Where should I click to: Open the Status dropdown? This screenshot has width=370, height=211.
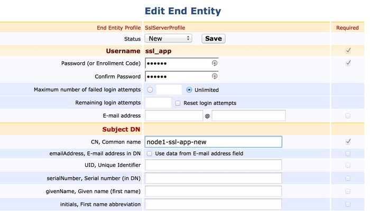coord(169,39)
